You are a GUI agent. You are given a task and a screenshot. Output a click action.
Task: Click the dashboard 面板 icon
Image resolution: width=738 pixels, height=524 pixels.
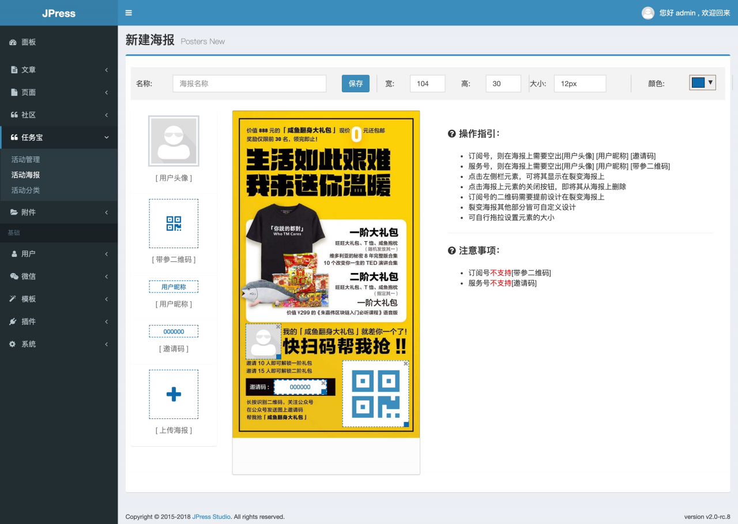coord(13,42)
